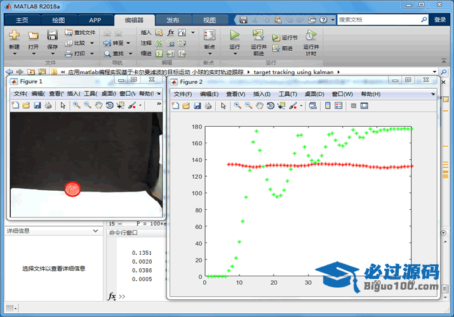454x317 pixels.
Task: Click Zoom Out icon in Figure 2 toolbar
Action: [x=248, y=106]
